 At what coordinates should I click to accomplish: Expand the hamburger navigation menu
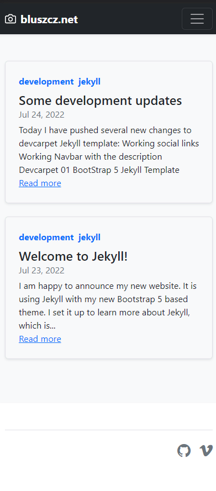[x=197, y=19]
